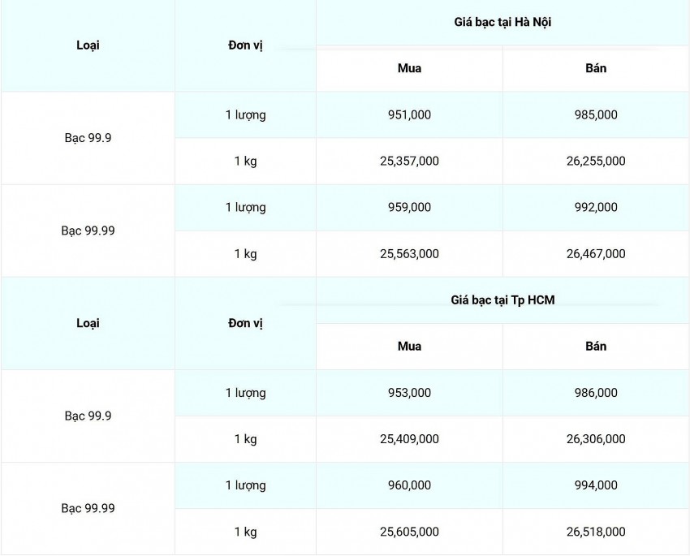Click the 26,518,000 price cell
Image resolution: width=690 pixels, height=556 pixels.
(x=596, y=532)
